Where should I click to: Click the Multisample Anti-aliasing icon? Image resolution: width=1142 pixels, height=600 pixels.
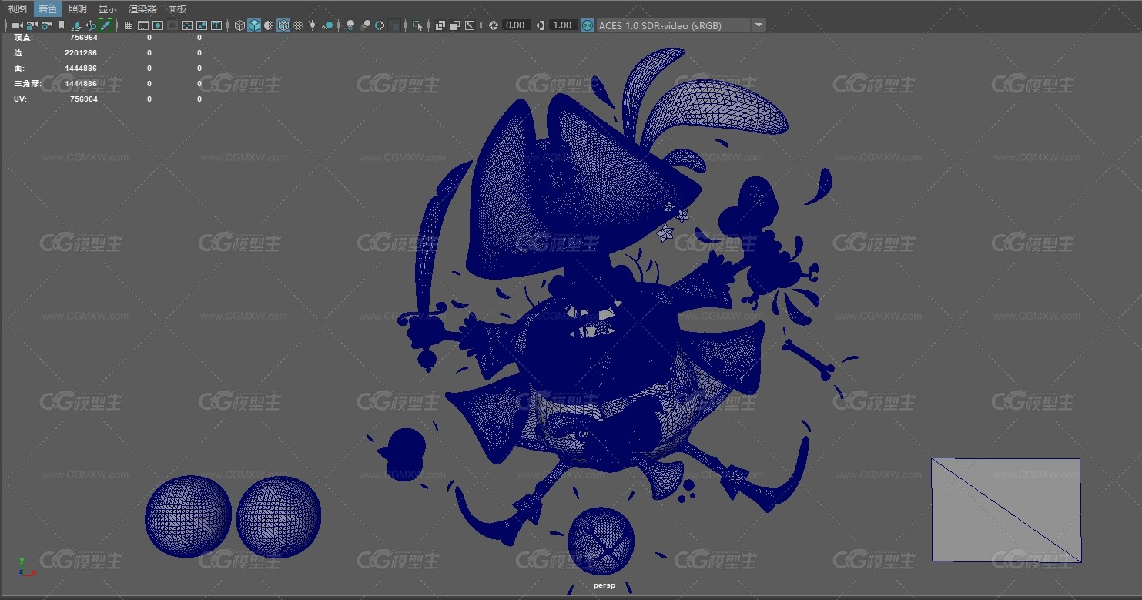pos(380,25)
